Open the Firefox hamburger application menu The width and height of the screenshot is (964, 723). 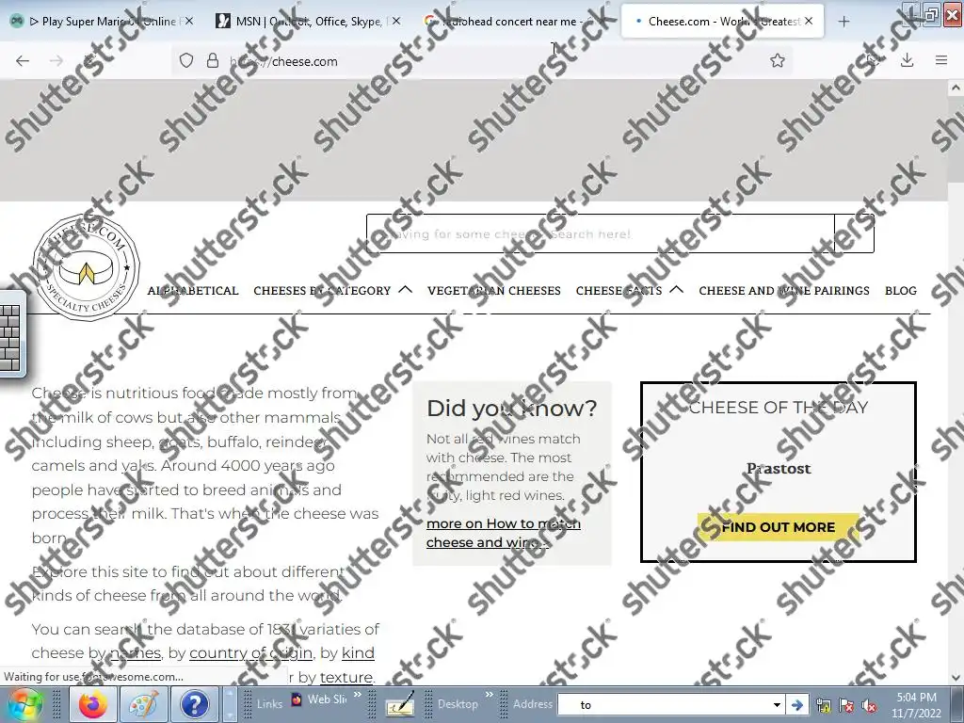click(941, 60)
